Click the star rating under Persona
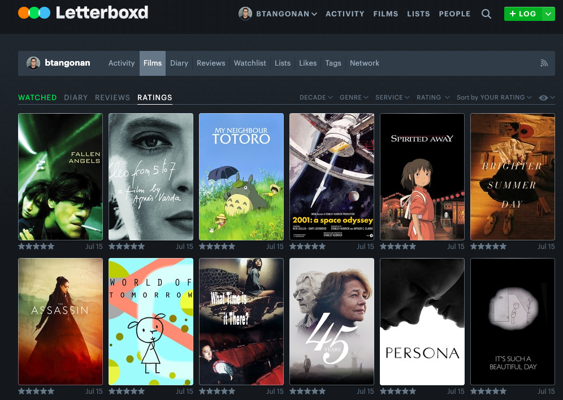This screenshot has width=563, height=400. [398, 392]
